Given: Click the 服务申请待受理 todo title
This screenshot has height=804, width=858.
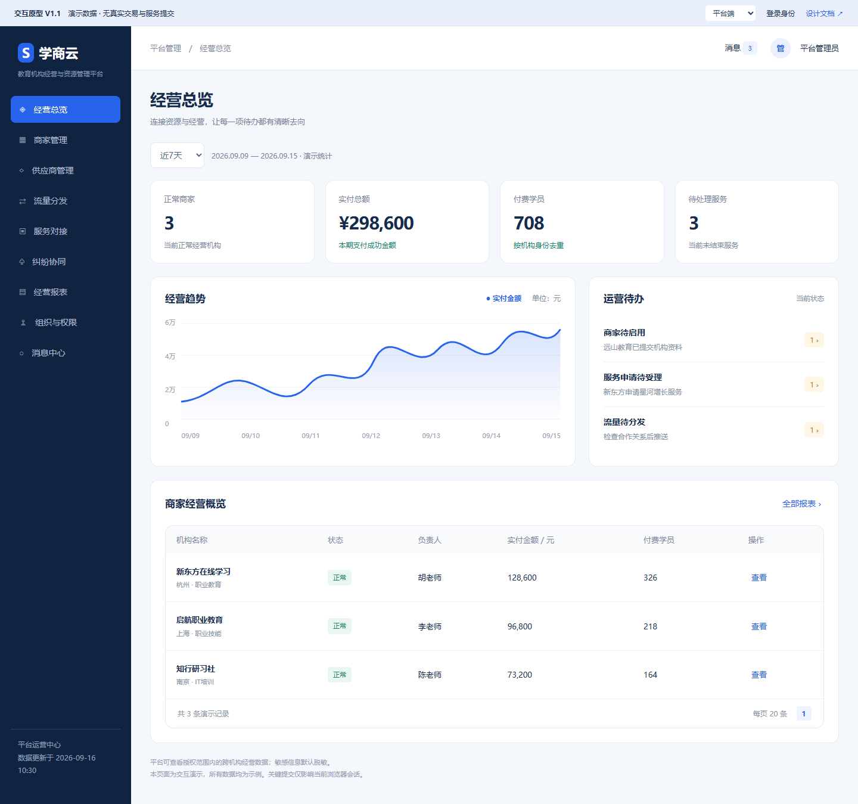Looking at the screenshot, I should (x=633, y=377).
